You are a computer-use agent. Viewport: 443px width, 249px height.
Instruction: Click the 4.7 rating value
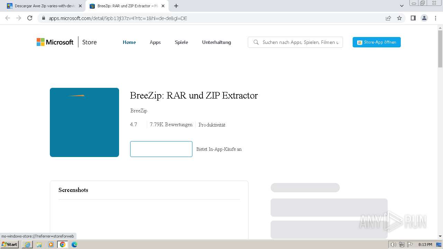tap(134, 124)
